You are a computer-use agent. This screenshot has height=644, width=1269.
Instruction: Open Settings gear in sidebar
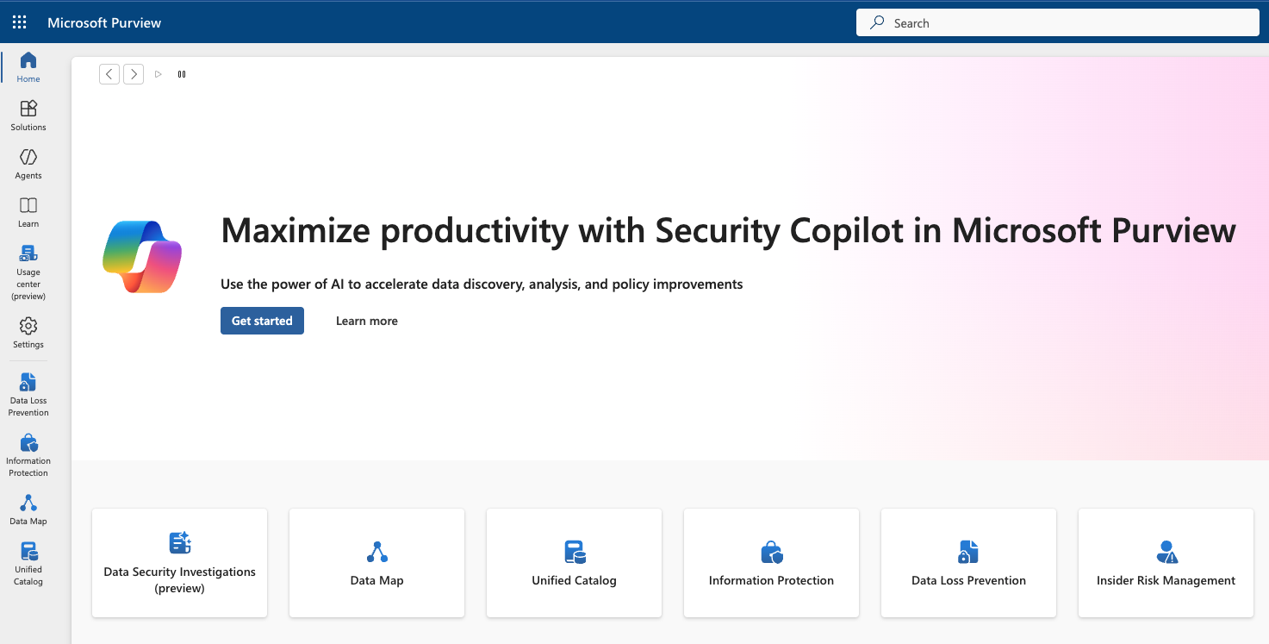click(28, 332)
